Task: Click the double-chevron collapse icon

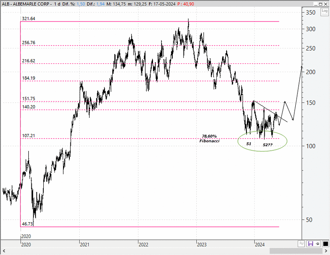Action: click(x=301, y=244)
